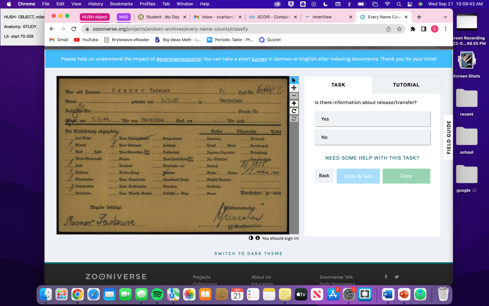This screenshot has width=489, height=306.
Task: Open NEED SOME HELP WITH THIS TASK link
Action: click(372, 158)
